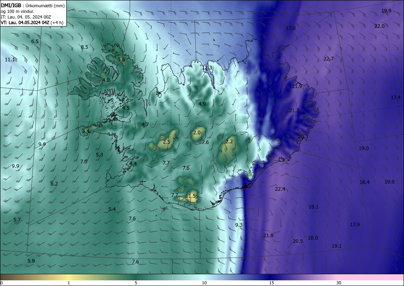
Task: Click the 5.4 value on the map
Action: coord(112,209)
